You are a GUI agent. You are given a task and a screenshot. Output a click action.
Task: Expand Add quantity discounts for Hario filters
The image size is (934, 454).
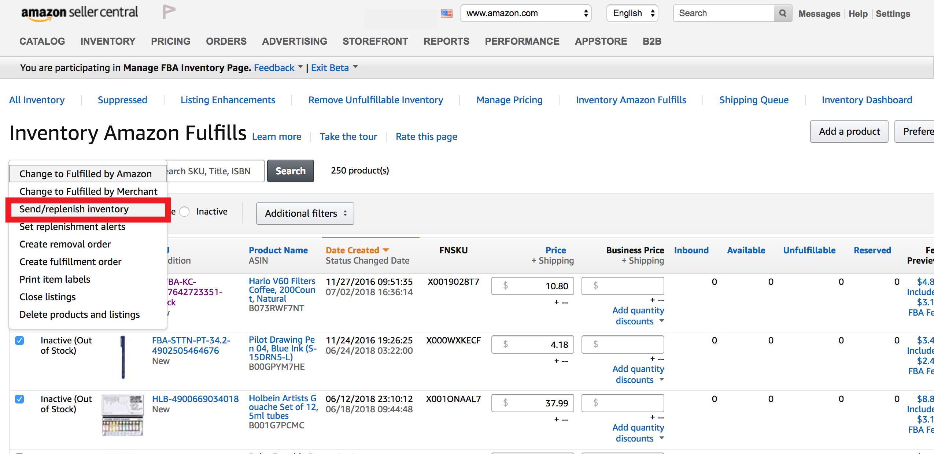click(x=638, y=316)
